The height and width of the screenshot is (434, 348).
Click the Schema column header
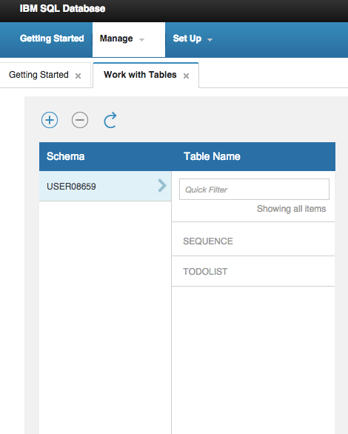(x=66, y=156)
